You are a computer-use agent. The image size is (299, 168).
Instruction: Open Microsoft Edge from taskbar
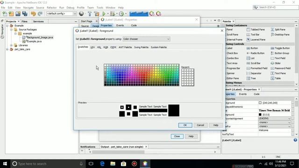click(x=102, y=164)
